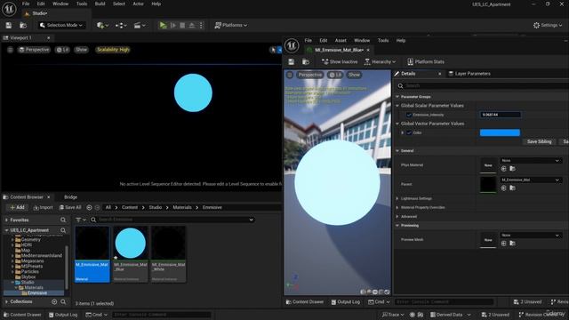This screenshot has width=569, height=320.
Task: Click the Save icon in material instance editor
Action: (291, 61)
